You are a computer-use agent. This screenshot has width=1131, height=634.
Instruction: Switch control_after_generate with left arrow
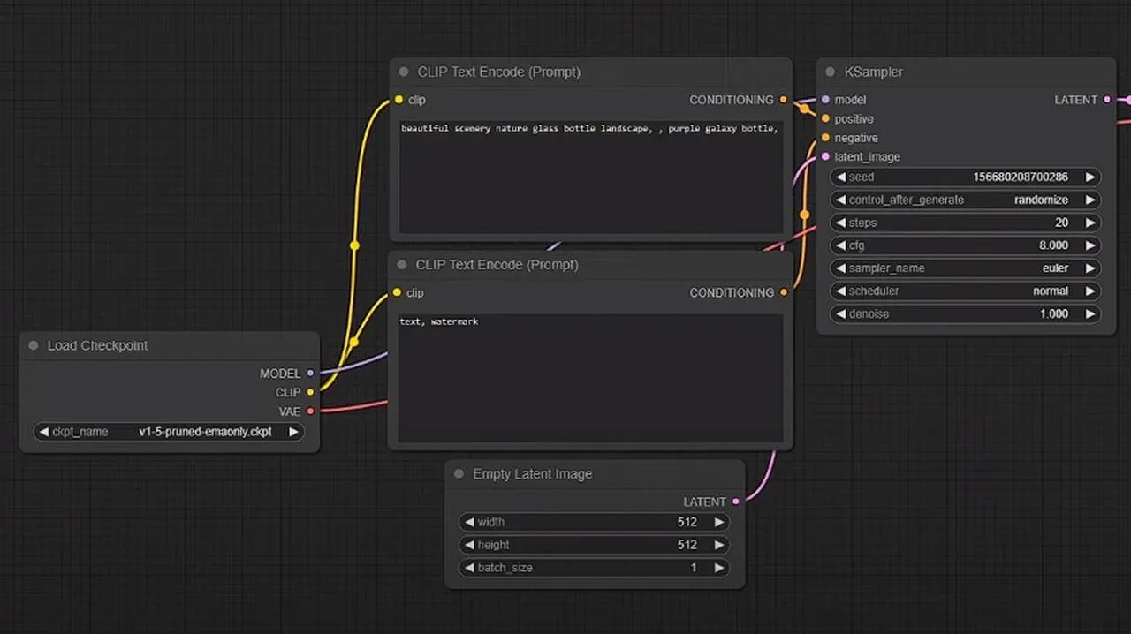(840, 200)
